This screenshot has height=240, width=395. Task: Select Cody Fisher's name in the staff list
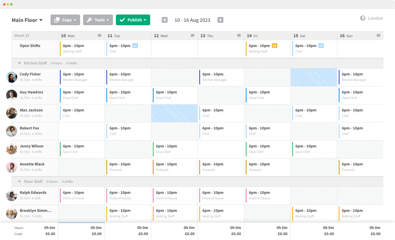(30, 74)
